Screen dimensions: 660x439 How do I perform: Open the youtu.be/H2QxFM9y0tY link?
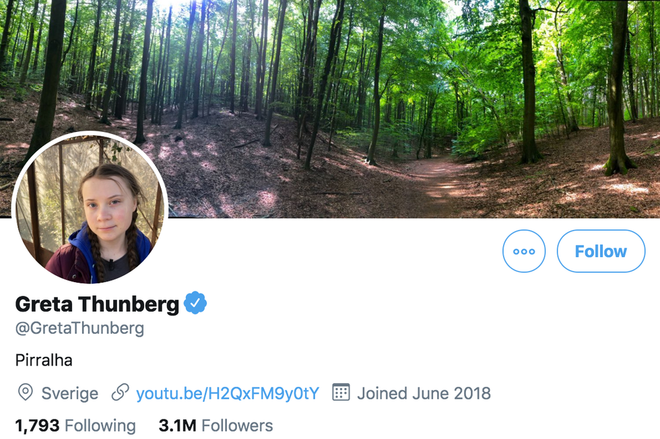coord(228,393)
